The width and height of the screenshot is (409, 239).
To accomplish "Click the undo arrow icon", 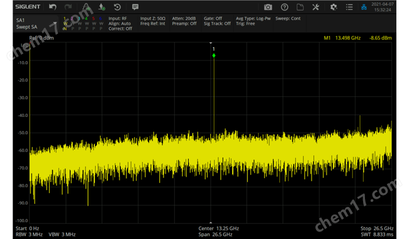I will (x=53, y=7).
